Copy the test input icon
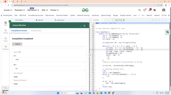171x95 pixels. [x=20, y=52]
